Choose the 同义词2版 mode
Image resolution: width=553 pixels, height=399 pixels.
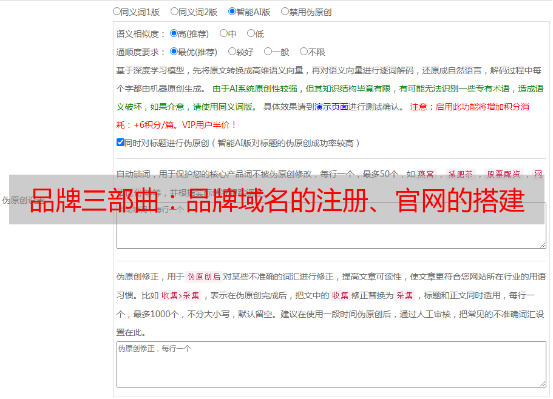click(174, 11)
